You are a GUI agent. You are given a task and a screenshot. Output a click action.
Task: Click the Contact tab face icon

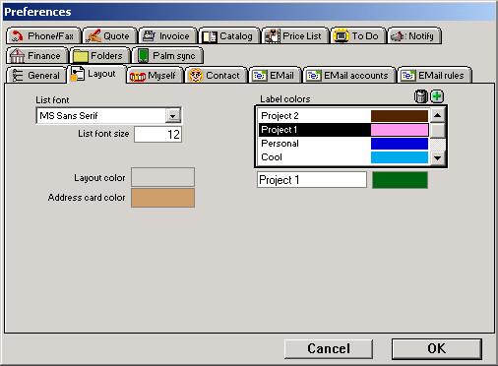tap(196, 76)
